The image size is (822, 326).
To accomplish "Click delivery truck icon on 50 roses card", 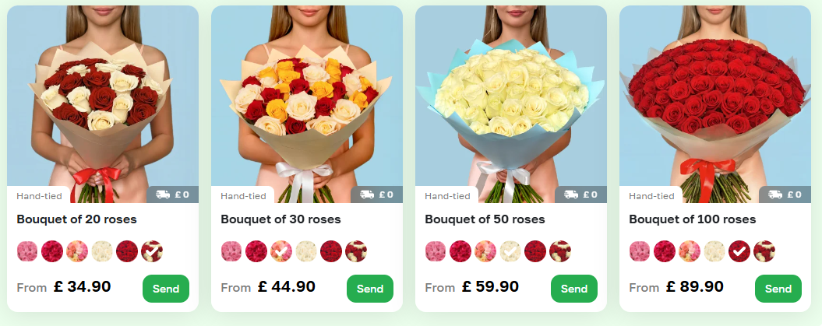I will tap(571, 195).
